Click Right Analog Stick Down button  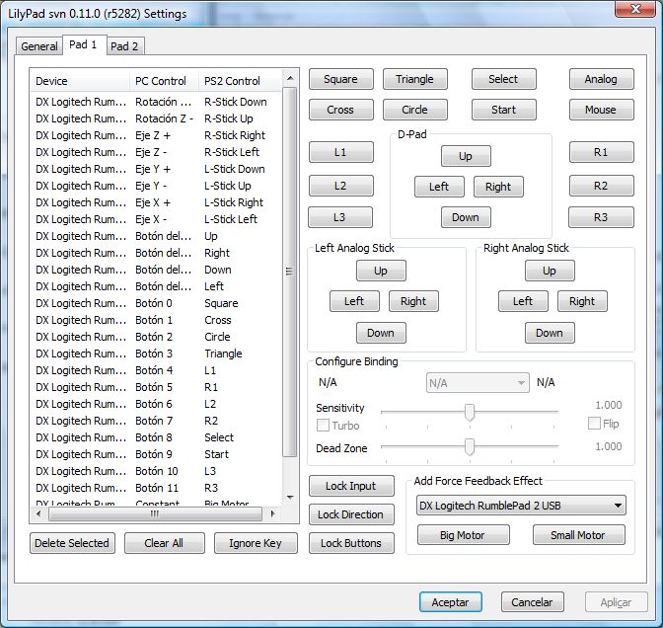(550, 333)
